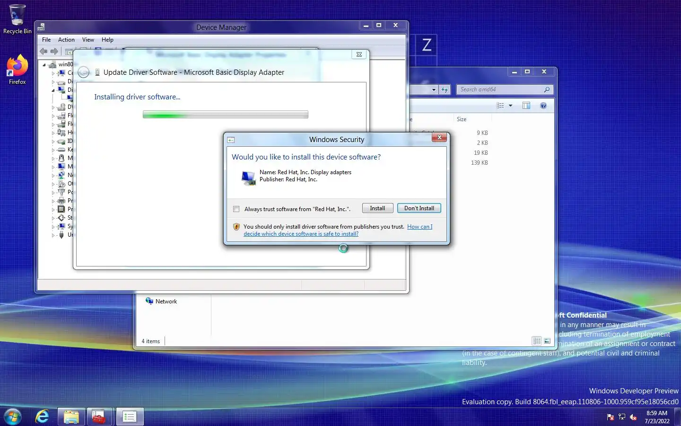The width and height of the screenshot is (681, 426).
Task: Click the muted volume tray icon
Action: tap(633, 417)
